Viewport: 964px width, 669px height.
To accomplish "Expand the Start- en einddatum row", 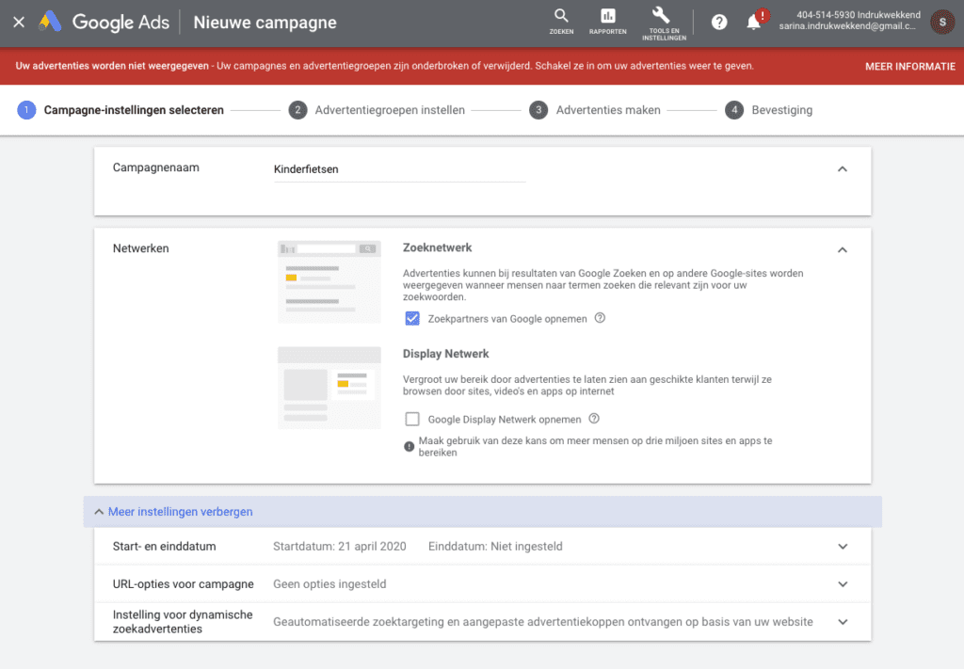I will coord(843,547).
